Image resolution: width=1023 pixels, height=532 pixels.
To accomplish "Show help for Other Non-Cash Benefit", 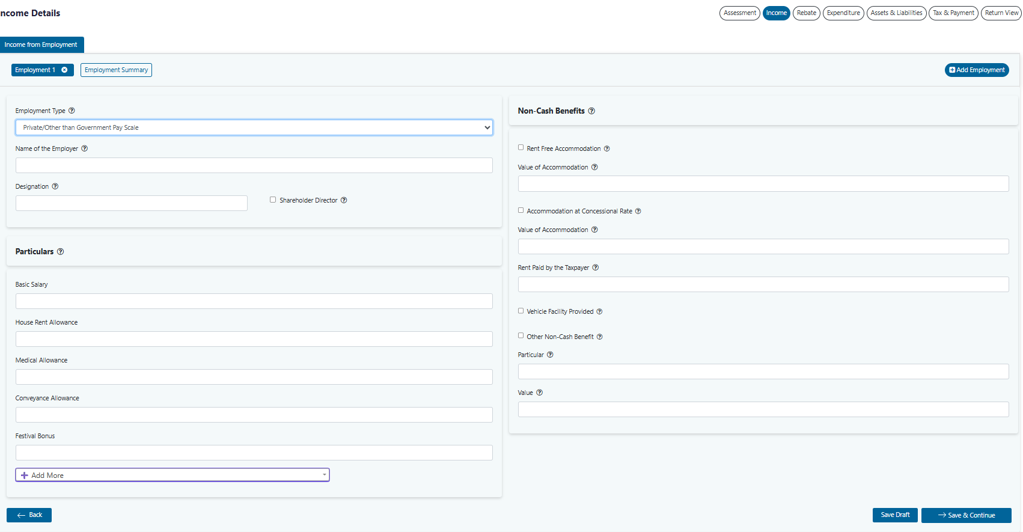I will 599,337.
